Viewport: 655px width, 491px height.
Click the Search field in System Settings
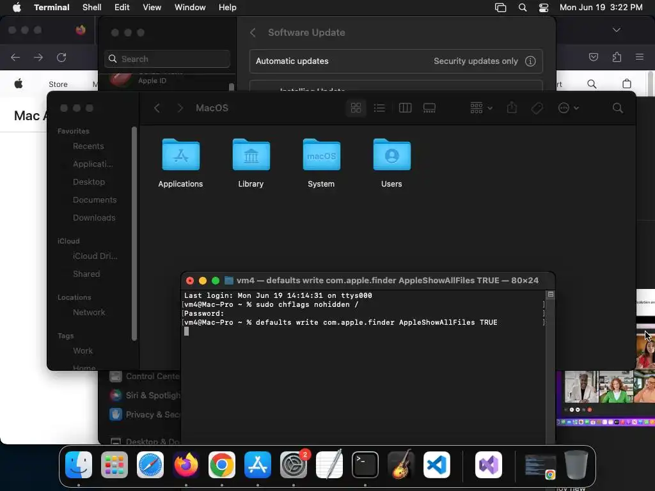click(167, 59)
